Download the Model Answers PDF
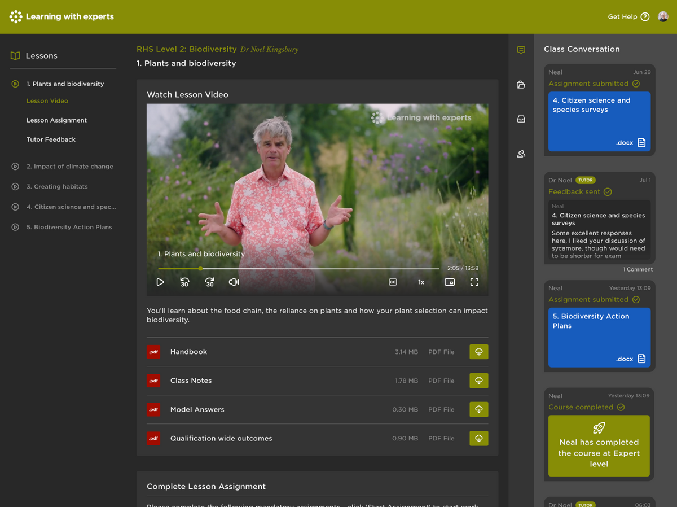This screenshot has height=507, width=677. pyautogui.click(x=479, y=409)
